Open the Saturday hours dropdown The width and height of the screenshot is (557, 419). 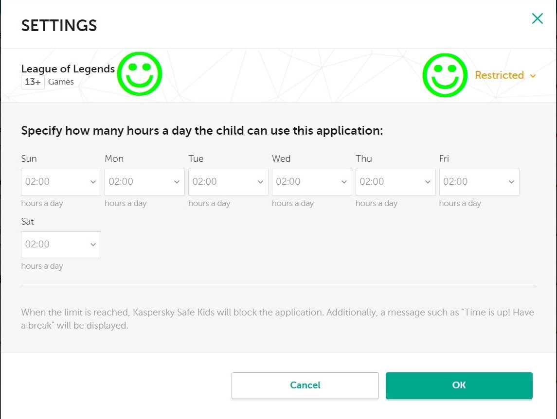pos(61,244)
